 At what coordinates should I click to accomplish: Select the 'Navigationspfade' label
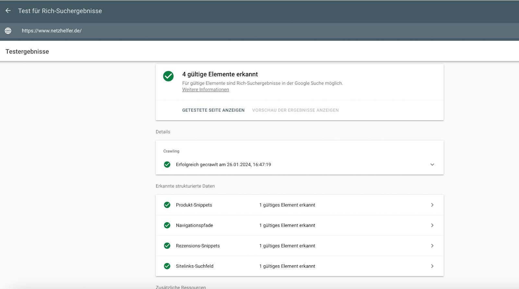coord(195,225)
